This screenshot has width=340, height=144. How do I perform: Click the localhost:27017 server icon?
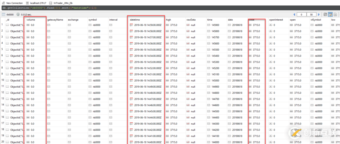click(x=27, y=3)
